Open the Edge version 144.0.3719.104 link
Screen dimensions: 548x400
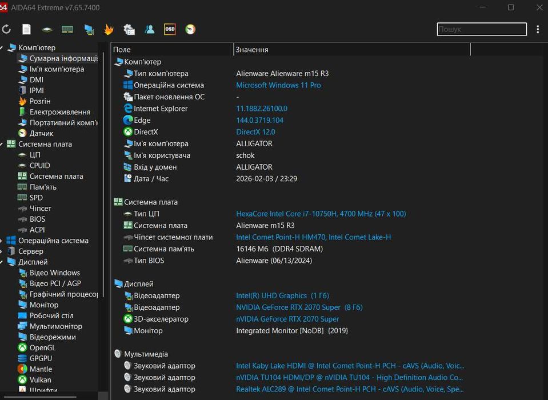tap(259, 120)
